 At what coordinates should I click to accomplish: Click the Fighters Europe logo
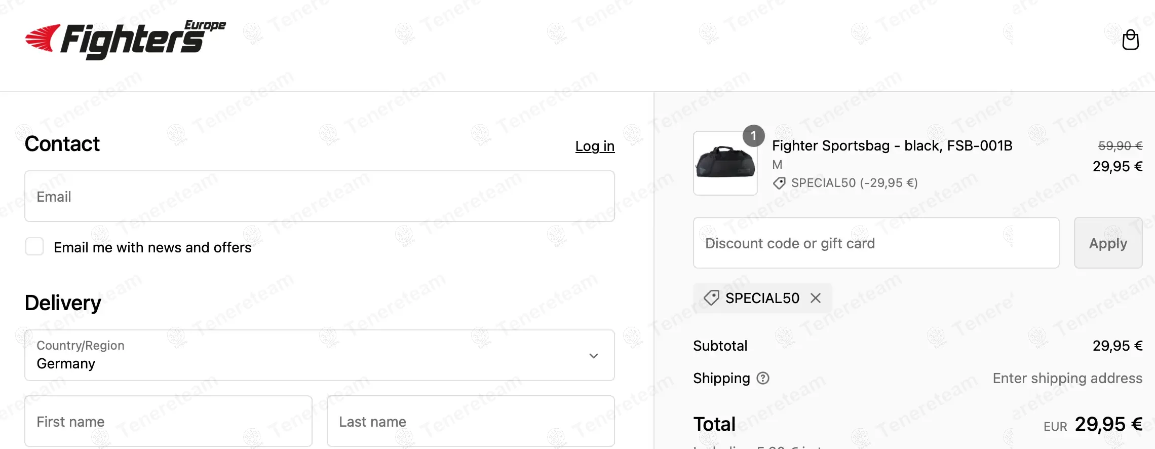(126, 40)
